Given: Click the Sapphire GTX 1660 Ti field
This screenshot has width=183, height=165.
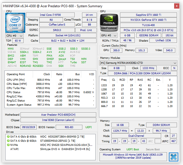Looking at the screenshot, I should 148,15.
